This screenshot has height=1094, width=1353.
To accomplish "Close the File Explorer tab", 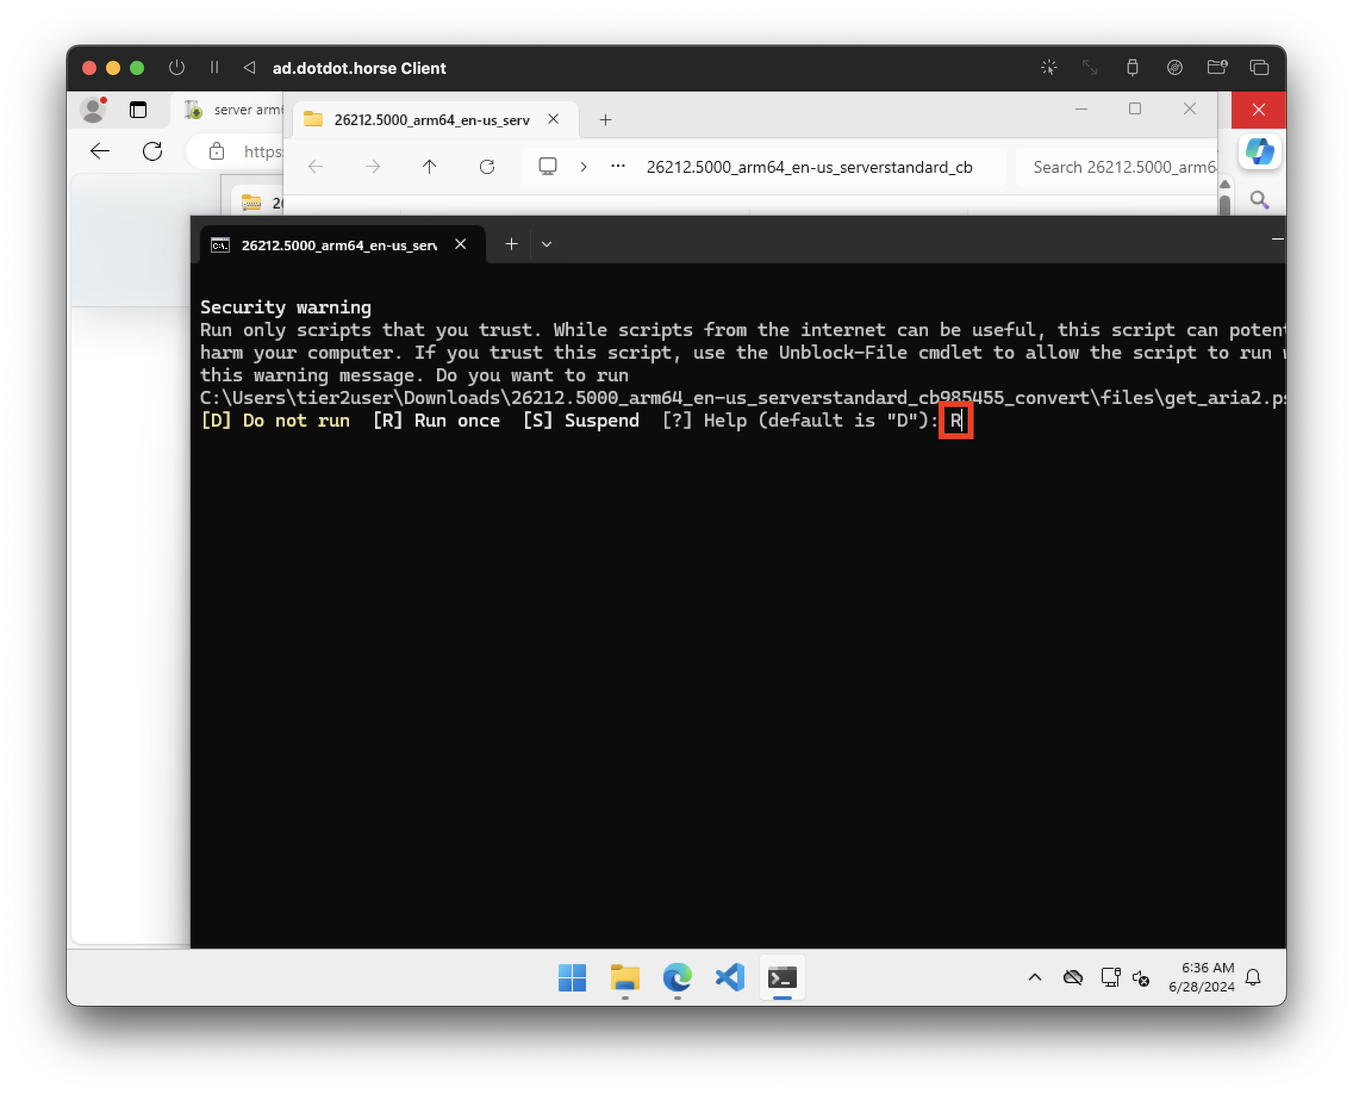I will point(553,119).
